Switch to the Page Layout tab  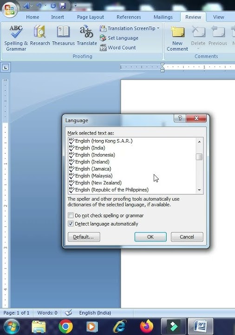(91, 17)
